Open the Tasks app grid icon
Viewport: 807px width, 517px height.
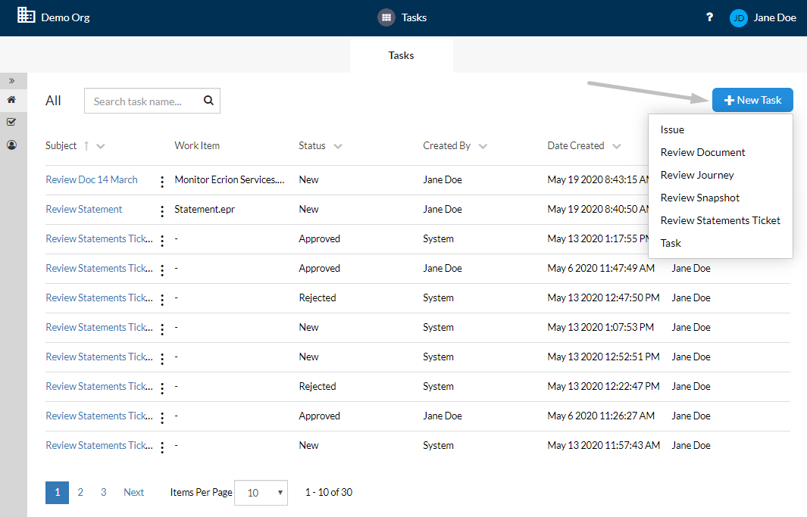pyautogui.click(x=386, y=17)
